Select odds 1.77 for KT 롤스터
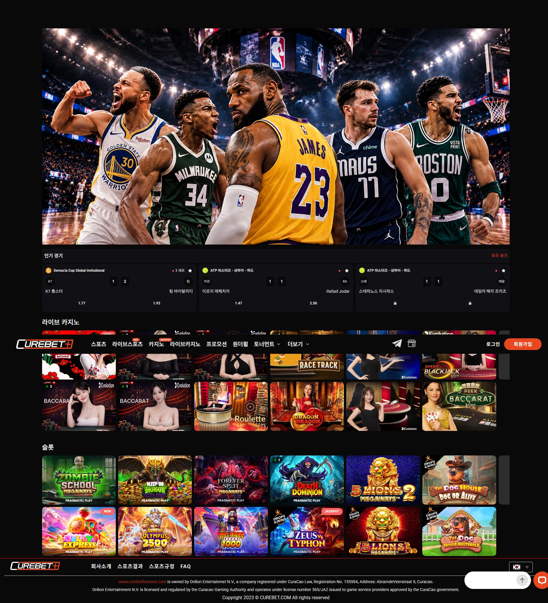Image resolution: width=548 pixels, height=603 pixels. tap(82, 303)
